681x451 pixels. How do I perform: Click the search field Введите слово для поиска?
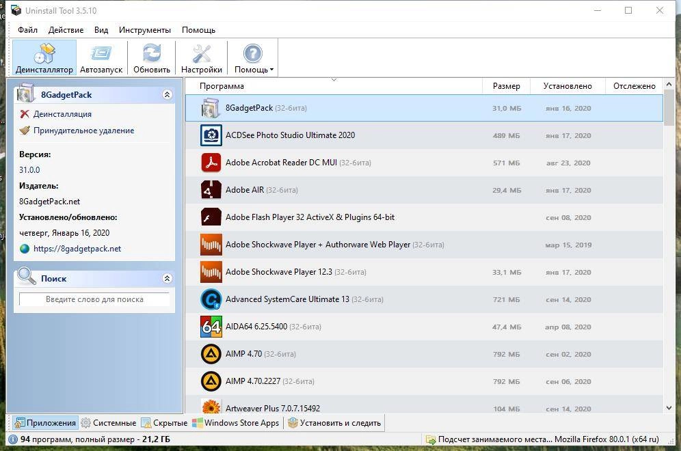pyautogui.click(x=94, y=299)
